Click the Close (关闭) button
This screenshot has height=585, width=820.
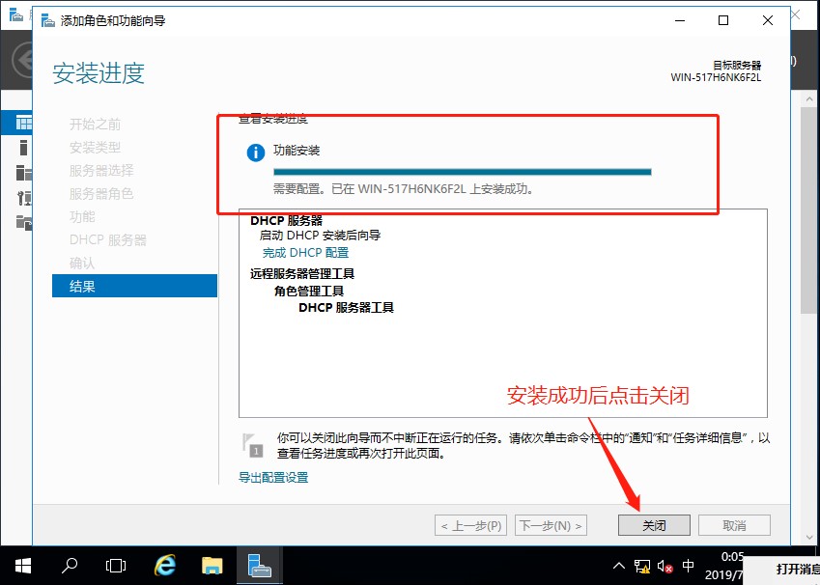click(x=654, y=525)
